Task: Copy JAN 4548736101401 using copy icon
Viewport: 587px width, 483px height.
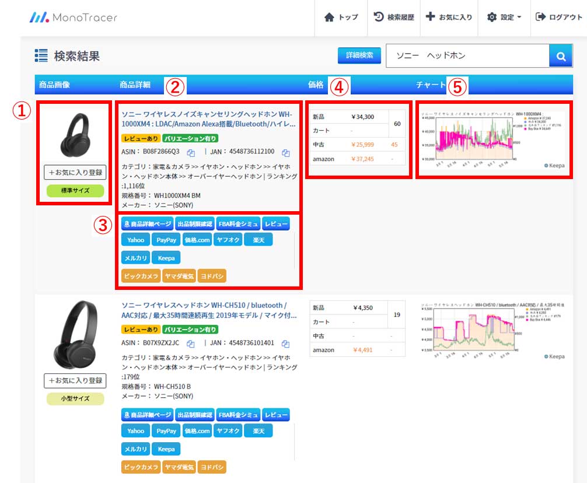Action: click(285, 344)
